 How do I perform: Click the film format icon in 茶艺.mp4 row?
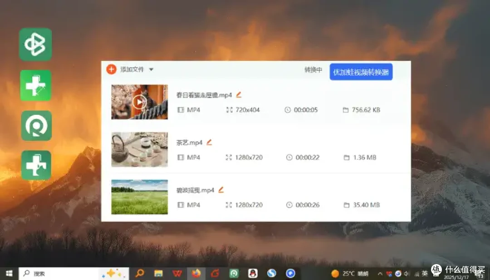pyautogui.click(x=181, y=157)
